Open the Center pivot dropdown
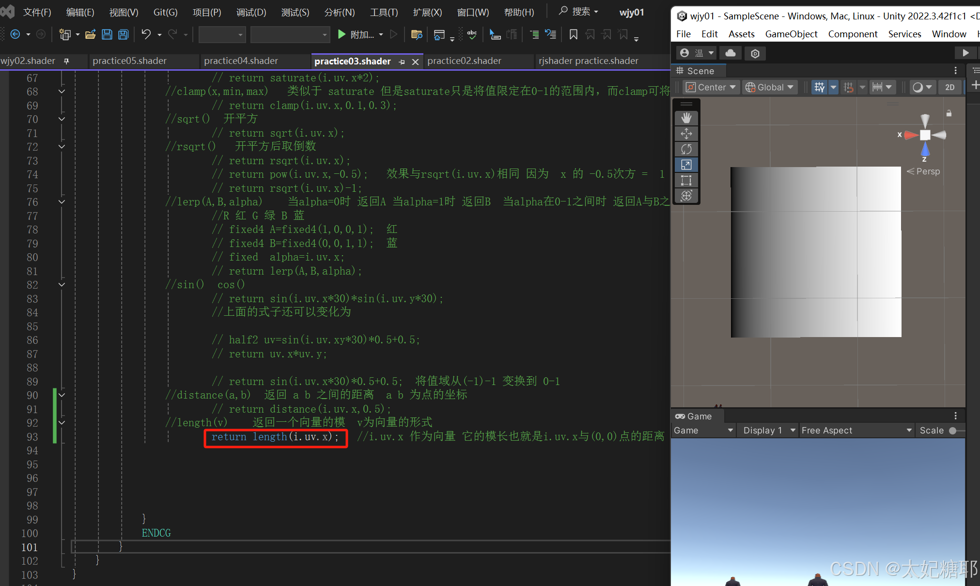The width and height of the screenshot is (980, 586). (x=711, y=87)
